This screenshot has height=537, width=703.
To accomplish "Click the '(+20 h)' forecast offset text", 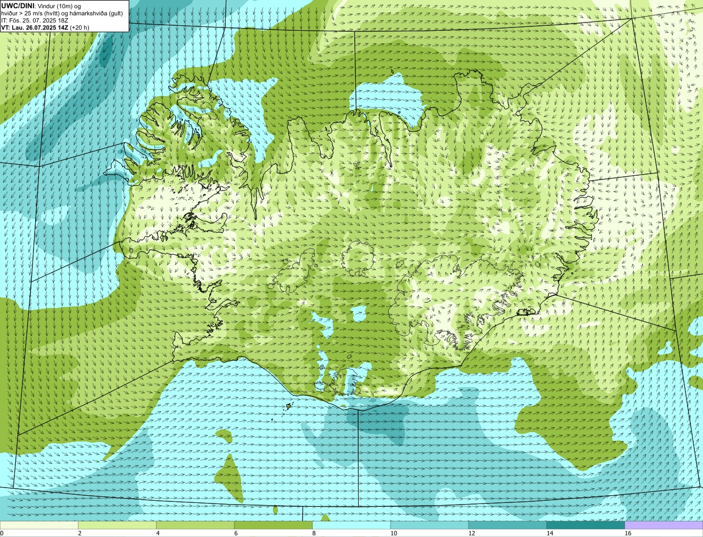I will coord(80,27).
